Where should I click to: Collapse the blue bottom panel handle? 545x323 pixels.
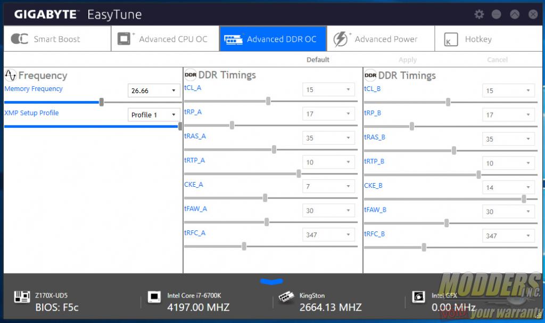coord(272,281)
